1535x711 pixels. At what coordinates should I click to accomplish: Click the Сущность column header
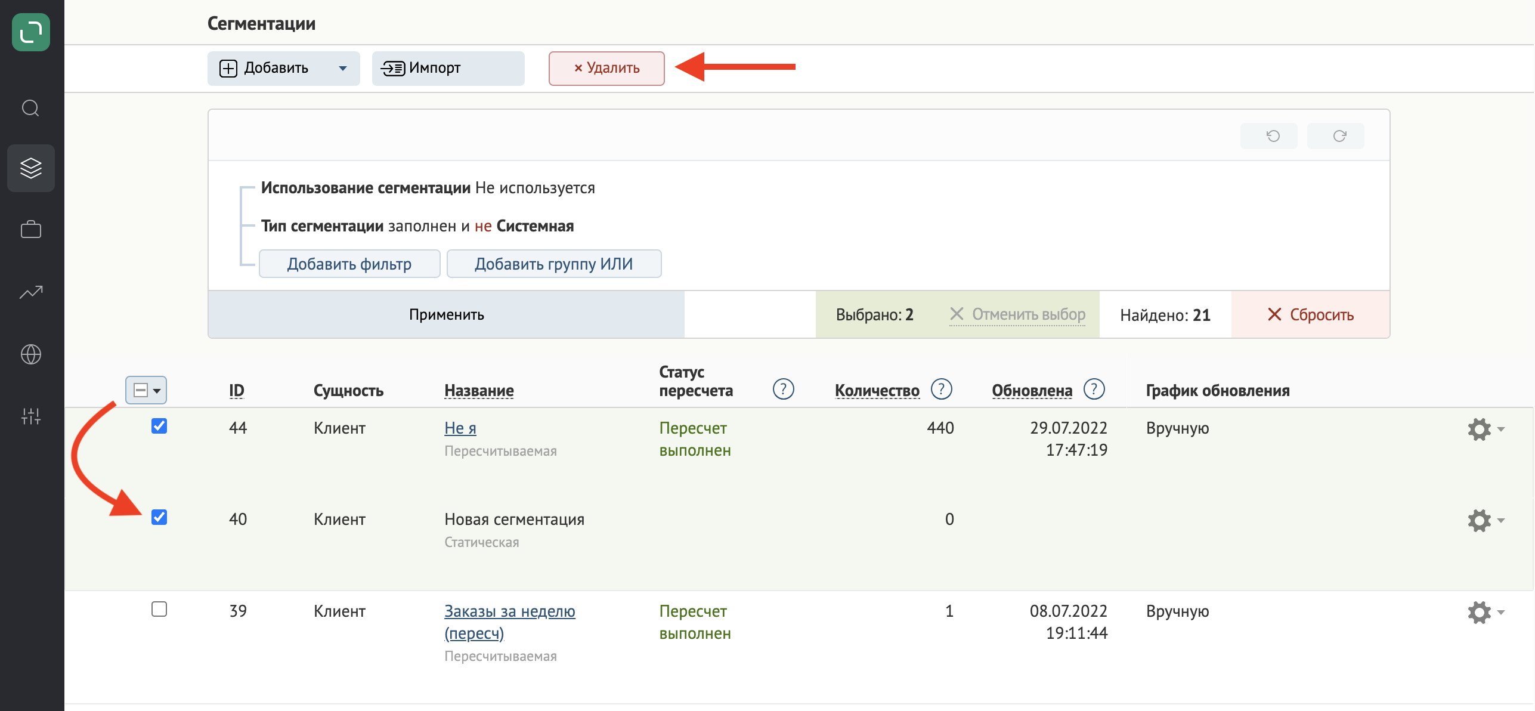click(x=348, y=390)
